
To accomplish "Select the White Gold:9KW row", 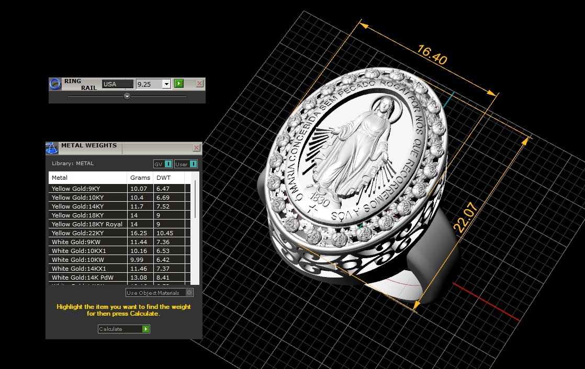I will [x=119, y=242].
